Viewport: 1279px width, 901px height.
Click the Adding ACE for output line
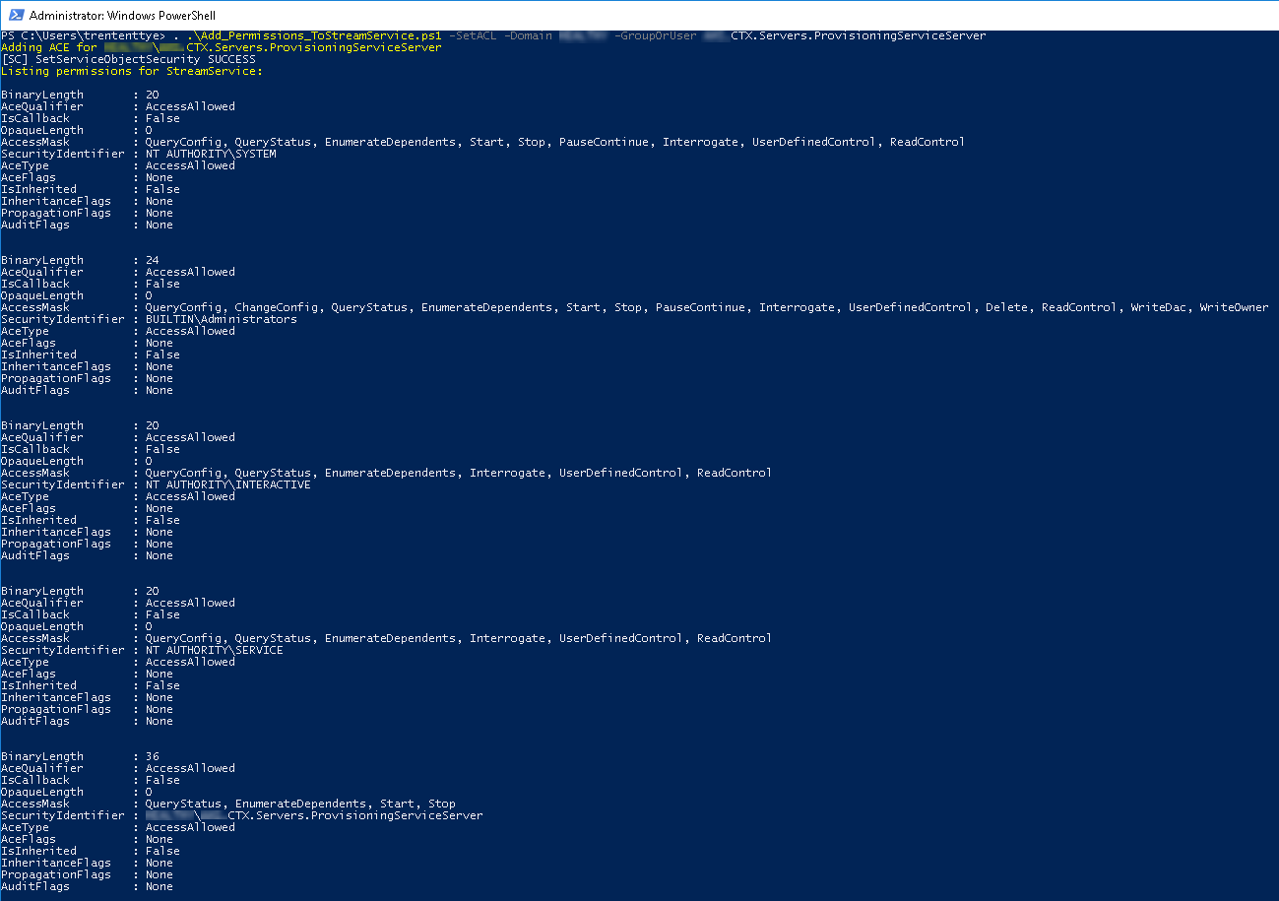(x=49, y=47)
